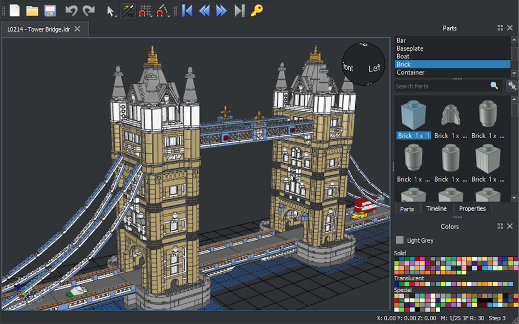Close the Parts panel
519x324 pixels.
coord(510,28)
